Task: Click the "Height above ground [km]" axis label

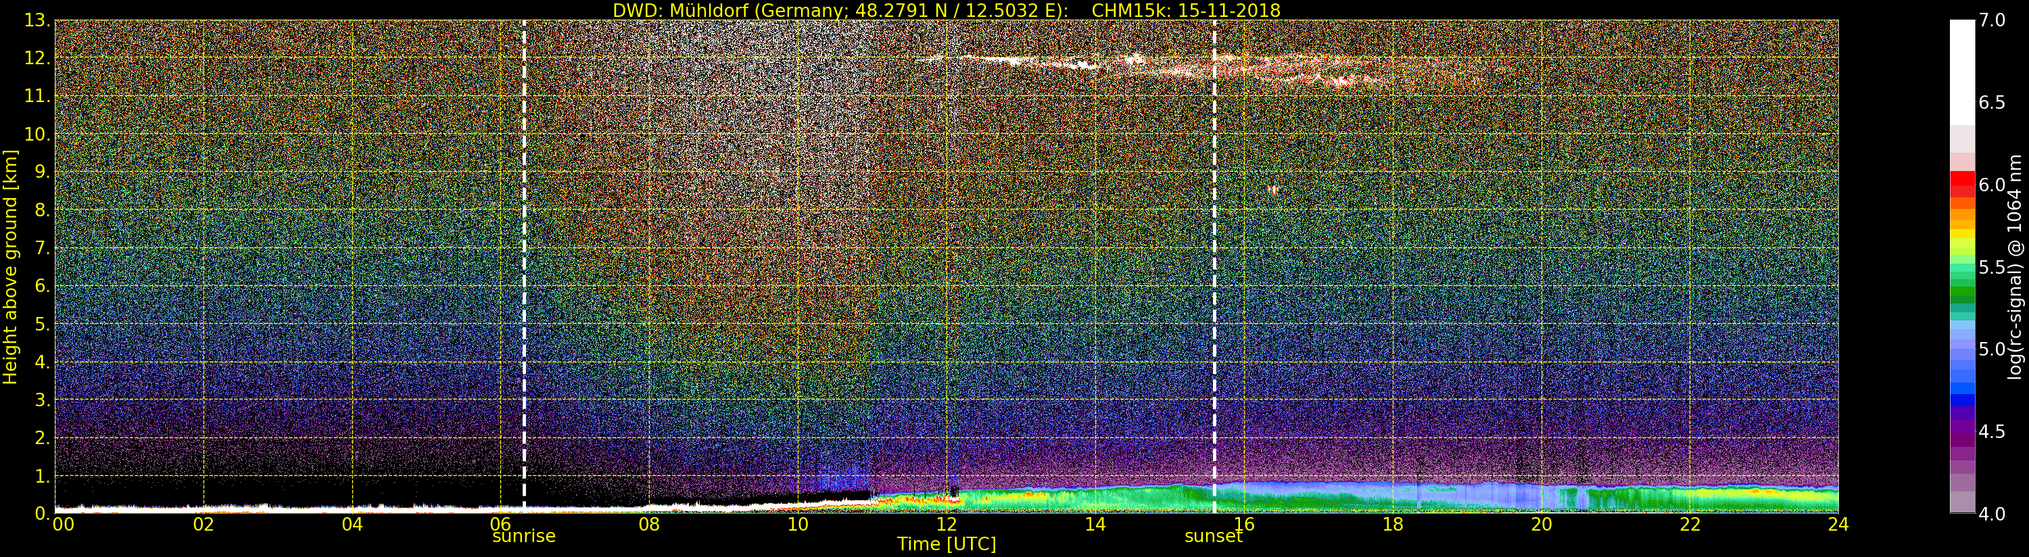Action: 10,267
